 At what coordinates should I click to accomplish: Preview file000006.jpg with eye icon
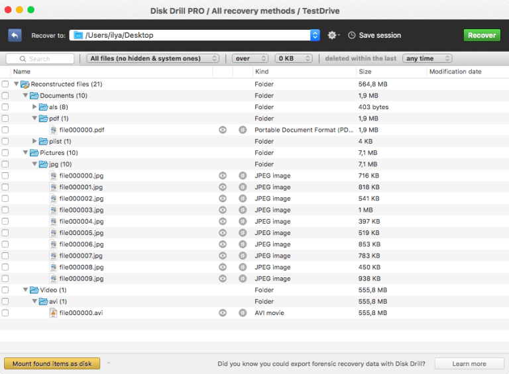pyautogui.click(x=223, y=244)
